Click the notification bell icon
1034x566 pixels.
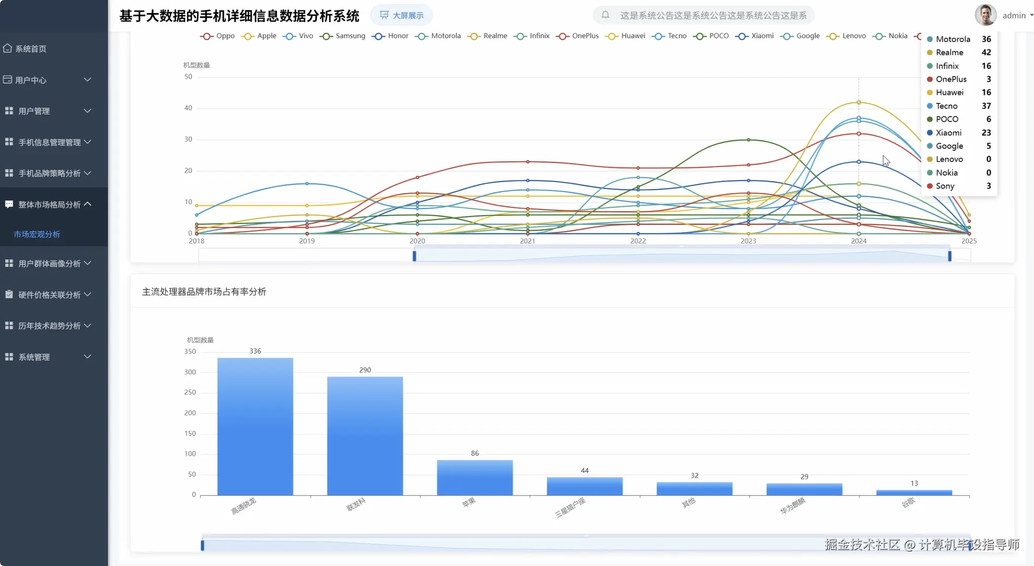[605, 15]
